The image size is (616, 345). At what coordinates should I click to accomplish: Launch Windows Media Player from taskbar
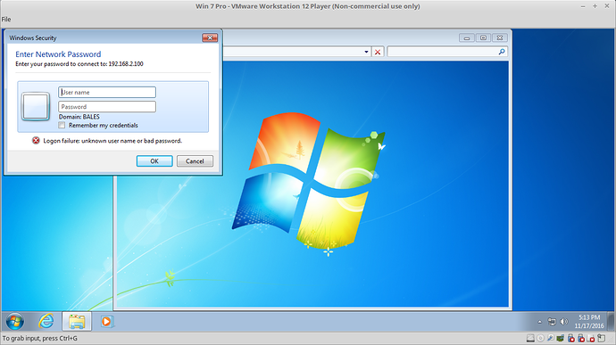click(x=106, y=322)
